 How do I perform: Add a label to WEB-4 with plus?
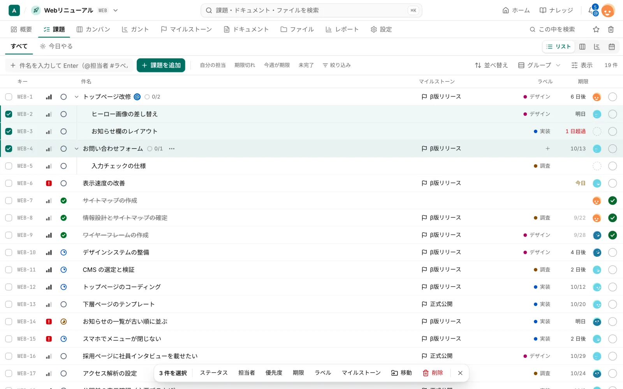[547, 149]
